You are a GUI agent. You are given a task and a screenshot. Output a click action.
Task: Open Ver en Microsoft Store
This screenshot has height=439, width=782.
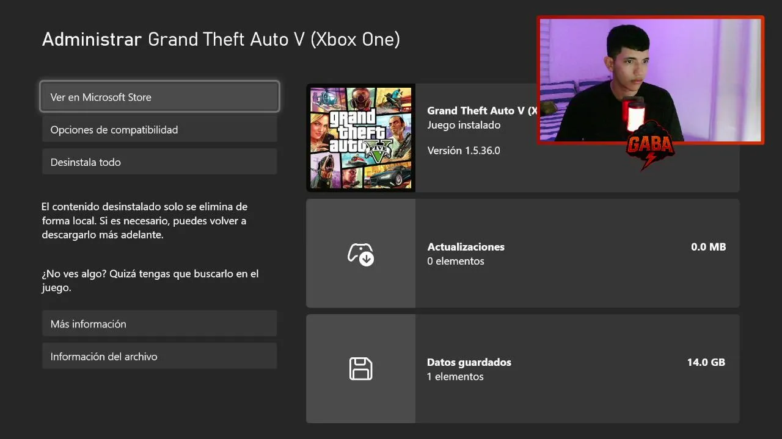[159, 97]
